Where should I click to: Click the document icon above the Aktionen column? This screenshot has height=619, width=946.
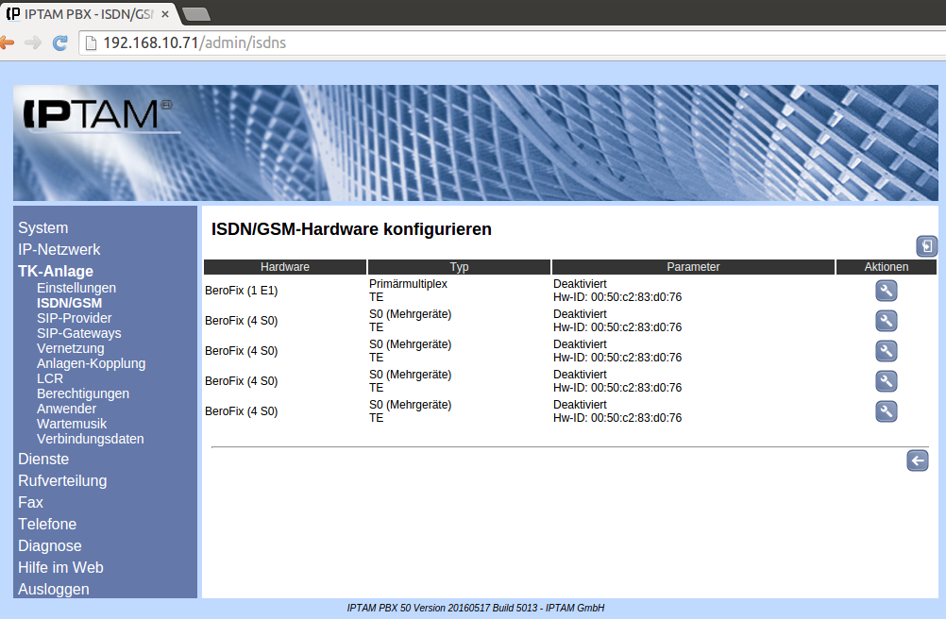[927, 246]
